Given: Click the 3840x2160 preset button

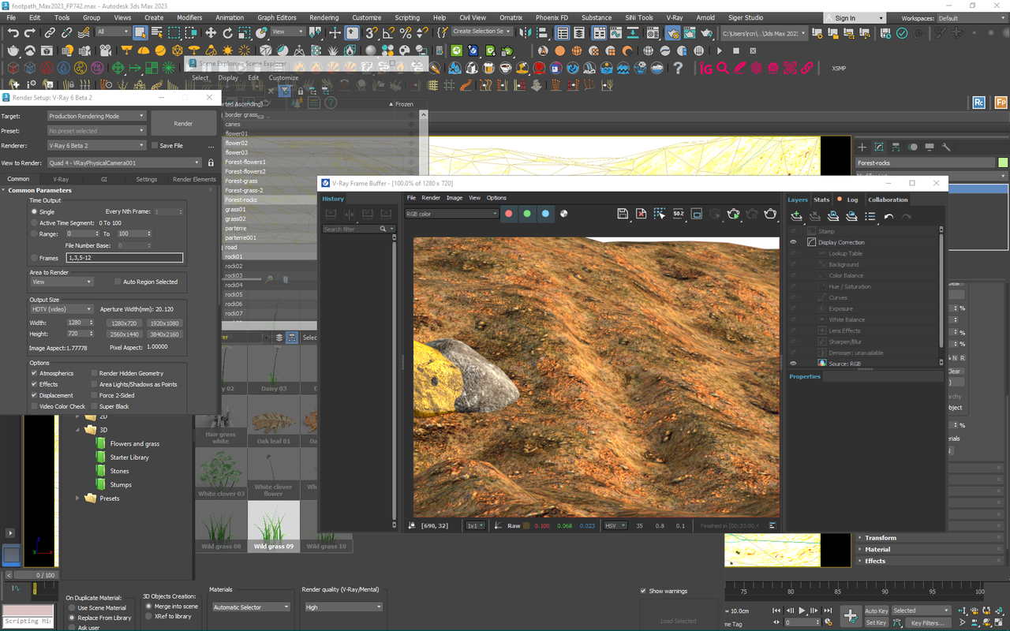Looking at the screenshot, I should click(163, 334).
